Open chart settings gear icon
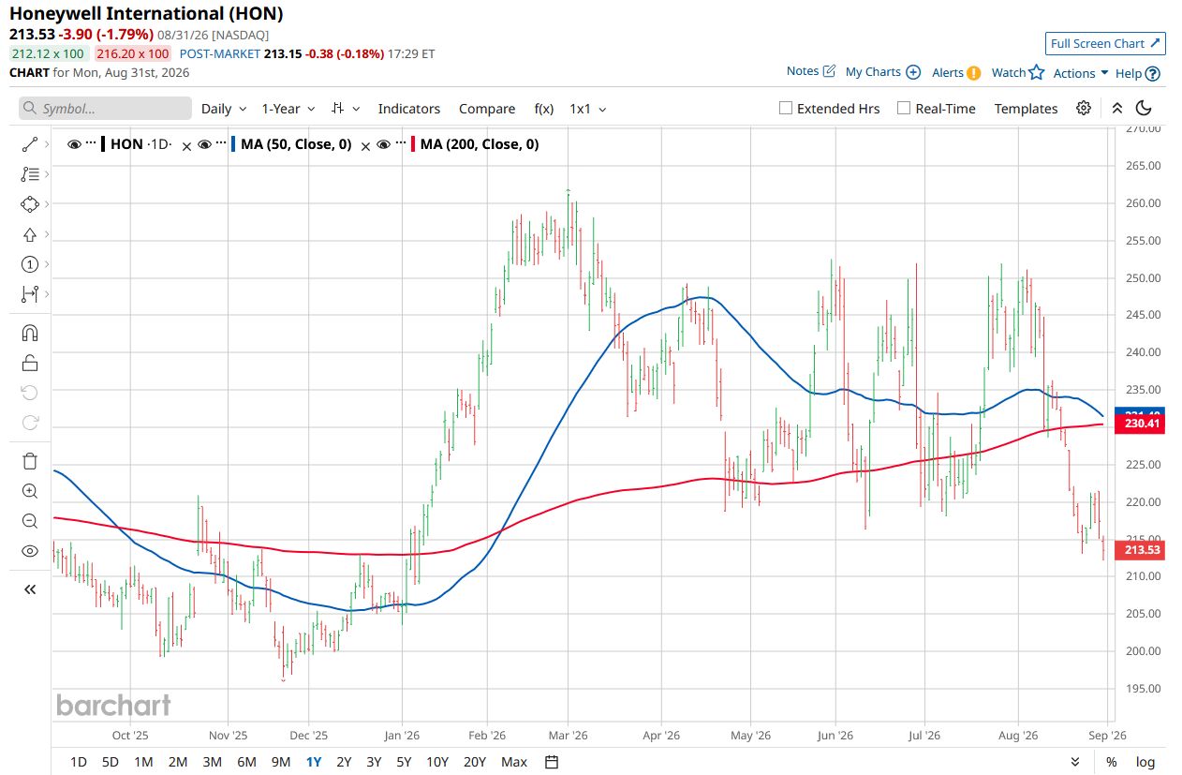Screen dimensions: 1182x775 (1084, 109)
